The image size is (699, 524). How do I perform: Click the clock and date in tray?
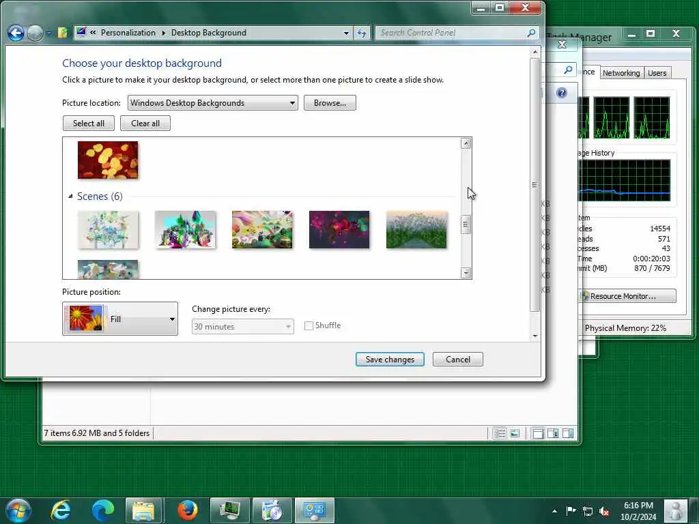pos(638,511)
